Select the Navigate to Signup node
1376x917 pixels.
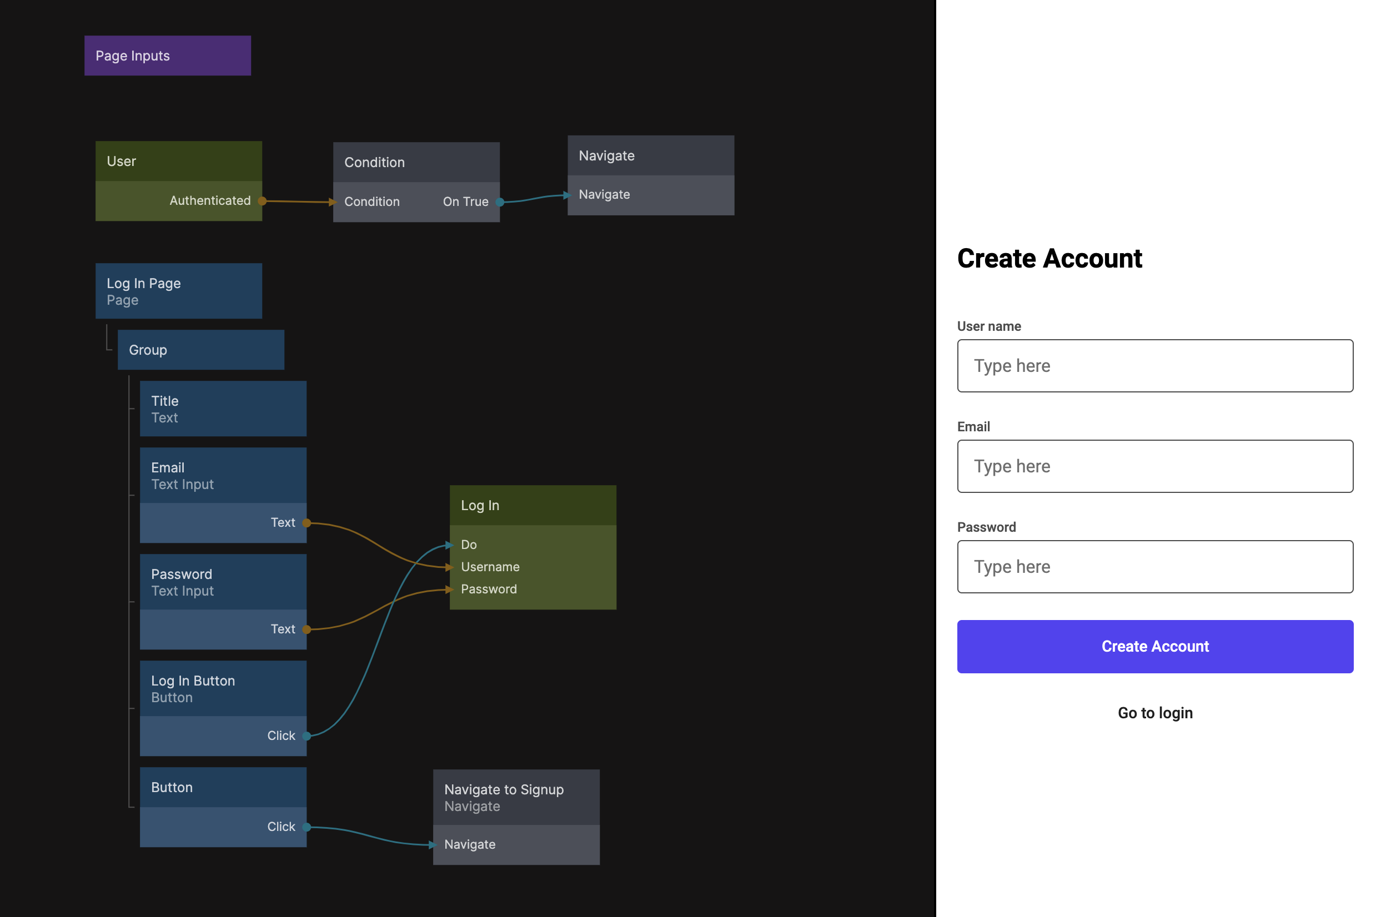coord(516,797)
